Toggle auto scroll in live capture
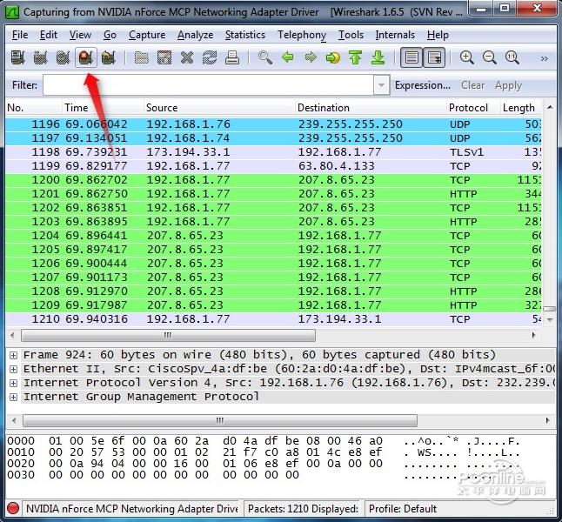Viewport: 562px width, 522px height. click(x=433, y=58)
